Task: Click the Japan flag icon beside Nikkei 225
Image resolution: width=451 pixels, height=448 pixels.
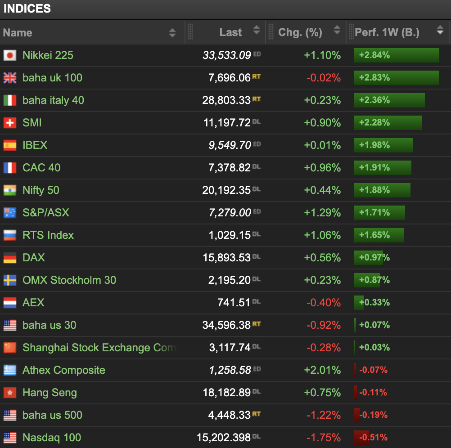Action: pyautogui.click(x=10, y=55)
